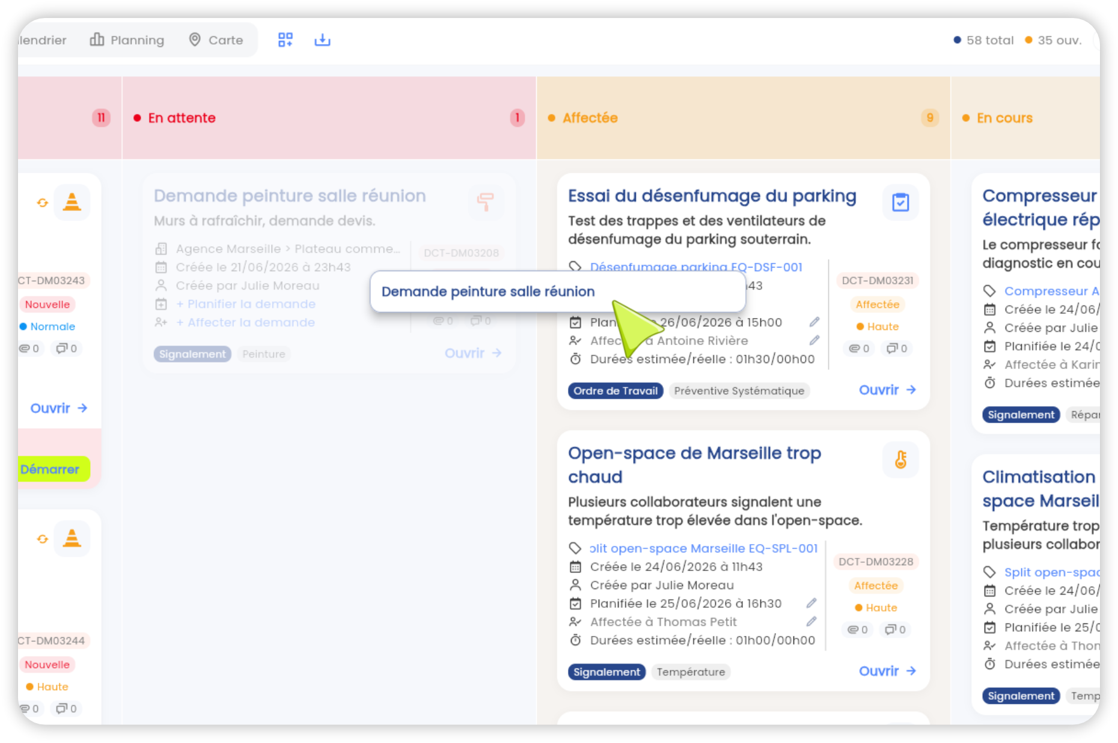Click Affectée status badge on DCT-DM03231
Image resolution: width=1118 pixels, height=743 pixels.
click(x=878, y=305)
